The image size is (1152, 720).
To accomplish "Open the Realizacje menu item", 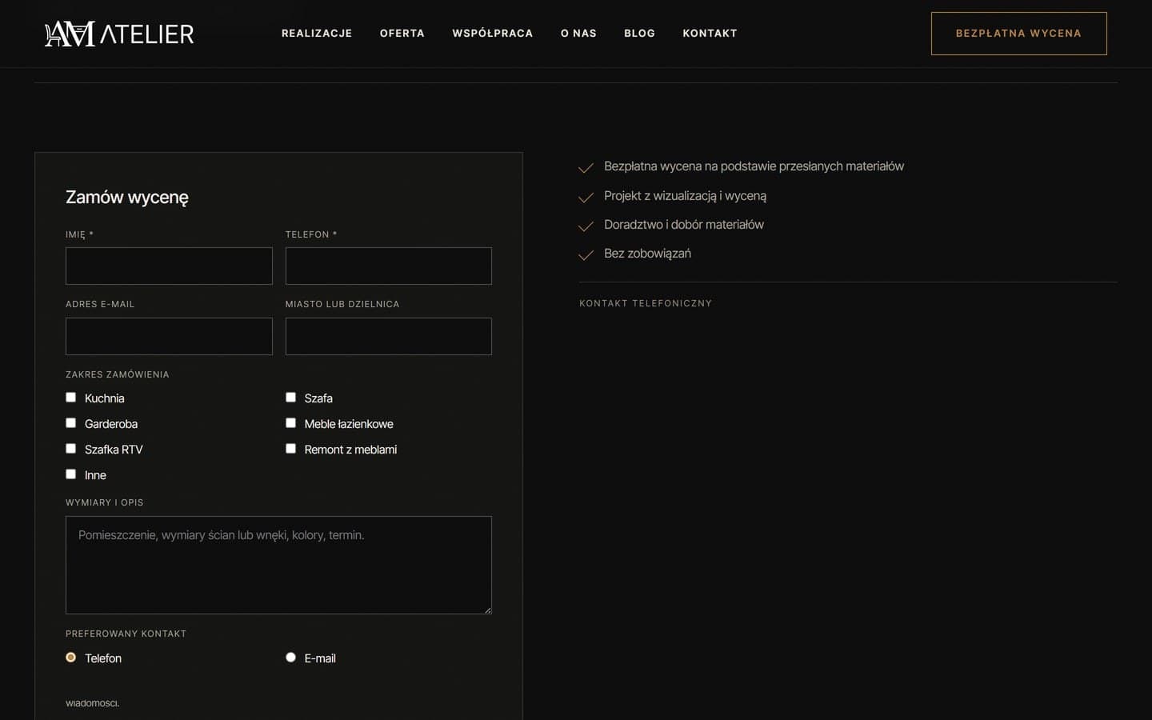I will click(317, 34).
